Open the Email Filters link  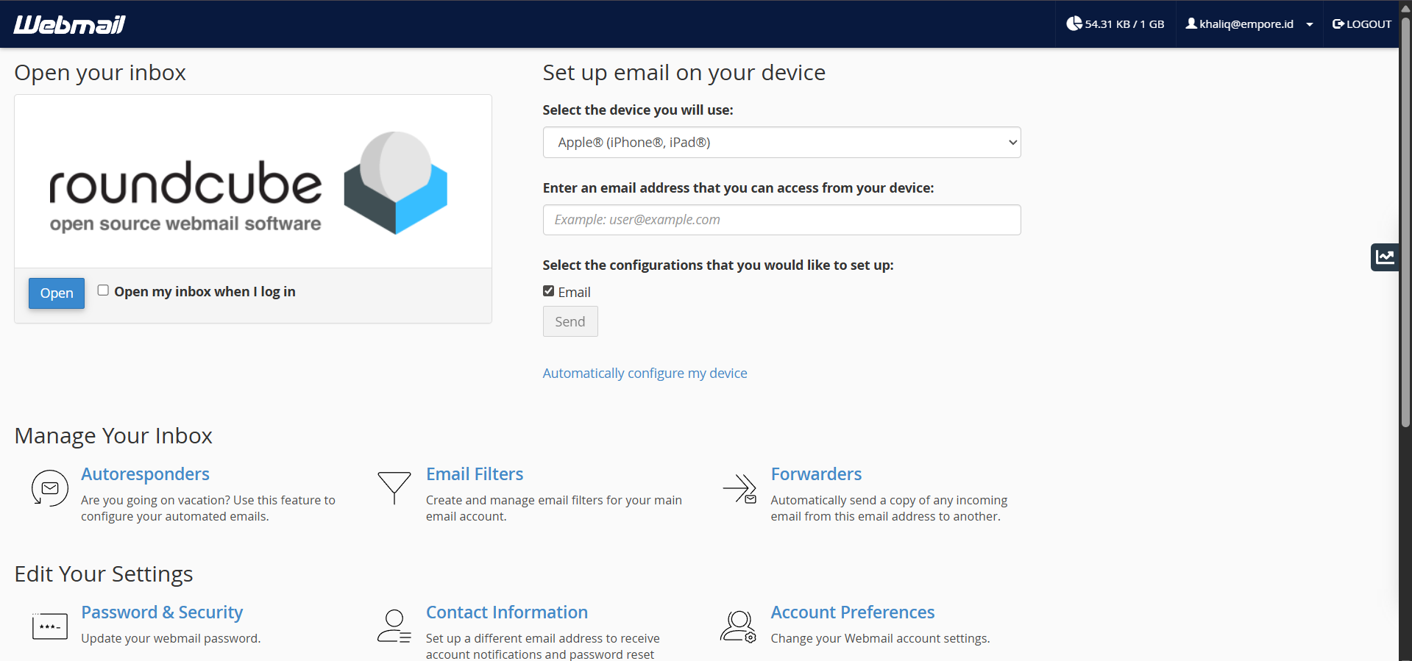pos(475,474)
